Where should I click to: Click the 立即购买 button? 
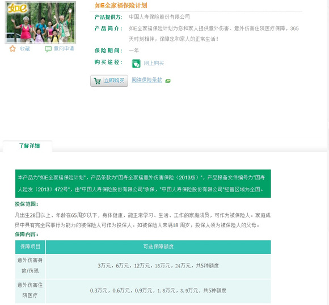coord(109,81)
